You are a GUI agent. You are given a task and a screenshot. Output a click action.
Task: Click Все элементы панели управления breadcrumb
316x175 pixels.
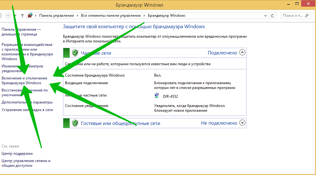pos(111,16)
